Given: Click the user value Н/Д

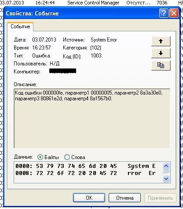Looking at the screenshot, I should (55, 64).
